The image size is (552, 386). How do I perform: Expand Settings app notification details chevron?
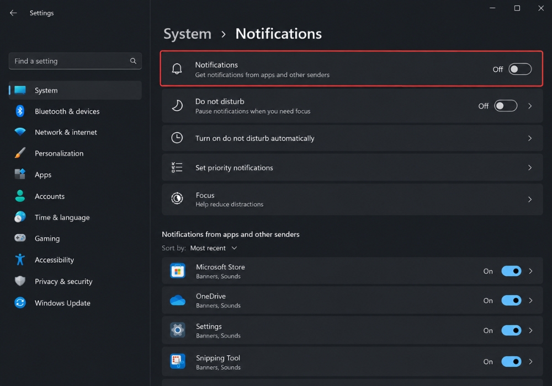pos(531,330)
